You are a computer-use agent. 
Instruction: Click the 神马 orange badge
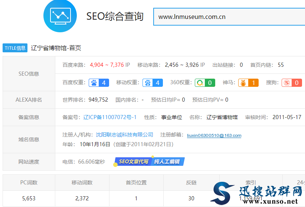coord(248,83)
